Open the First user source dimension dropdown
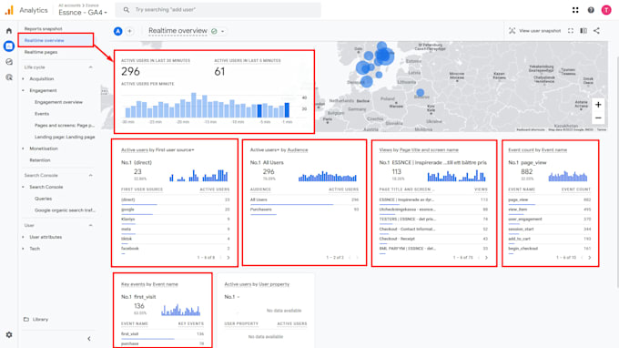 [x=175, y=150]
